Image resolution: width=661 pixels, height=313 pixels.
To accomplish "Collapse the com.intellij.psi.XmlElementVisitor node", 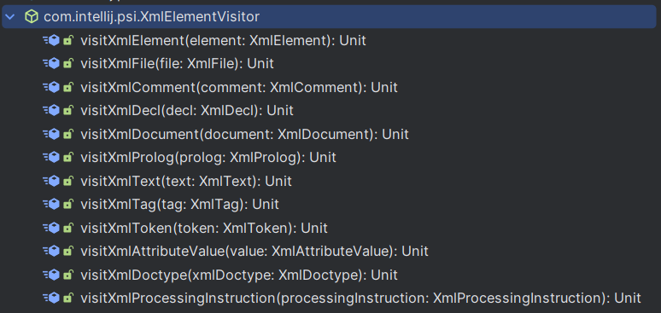I will pos(10,17).
